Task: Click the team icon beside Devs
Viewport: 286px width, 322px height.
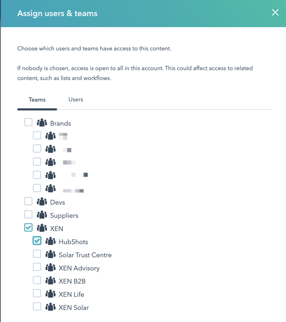Action: [x=42, y=202]
